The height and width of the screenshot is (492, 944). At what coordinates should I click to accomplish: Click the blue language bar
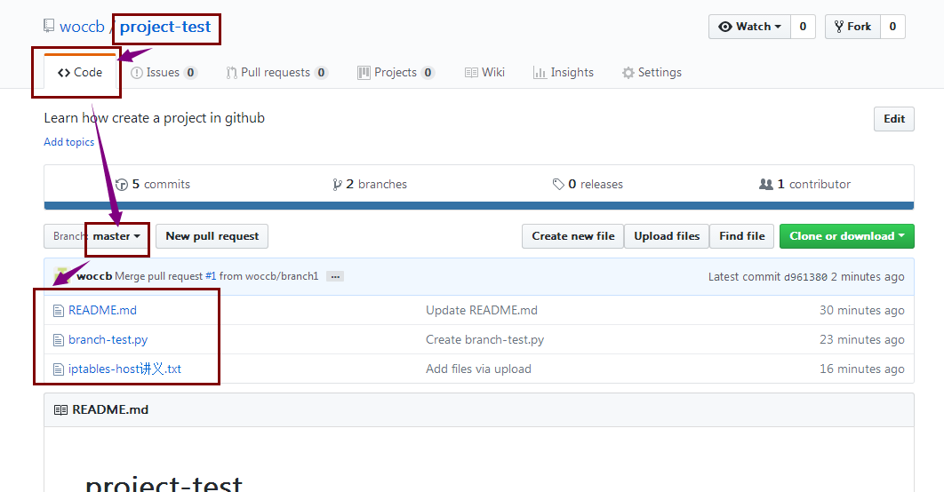(478, 206)
